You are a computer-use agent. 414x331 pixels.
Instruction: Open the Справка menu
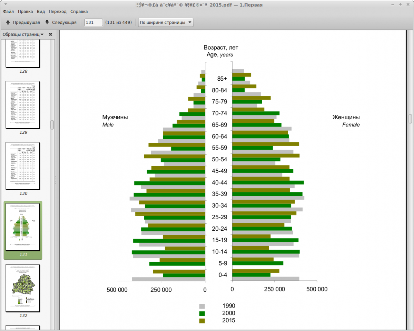pyautogui.click(x=79, y=11)
